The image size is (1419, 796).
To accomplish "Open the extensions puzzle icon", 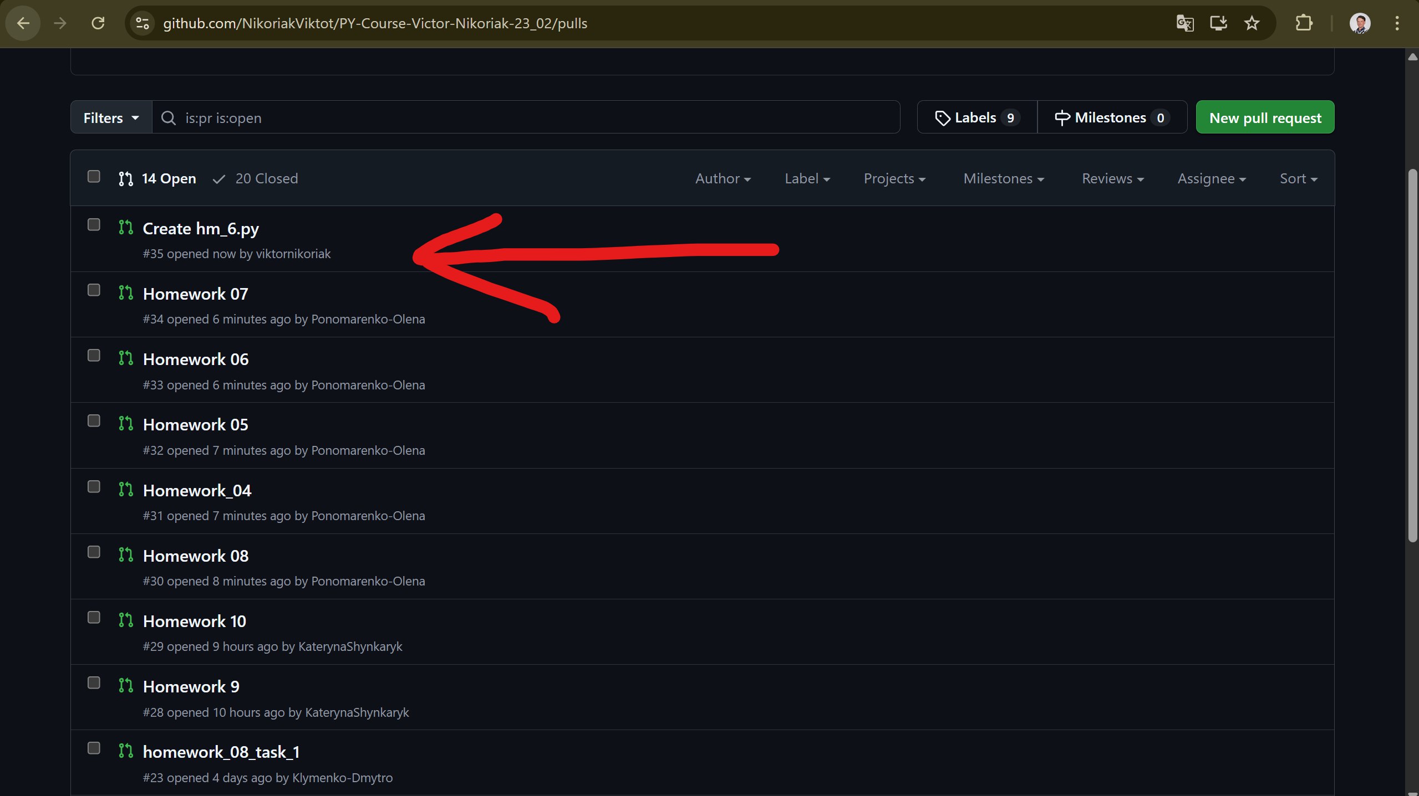I will pos(1304,23).
